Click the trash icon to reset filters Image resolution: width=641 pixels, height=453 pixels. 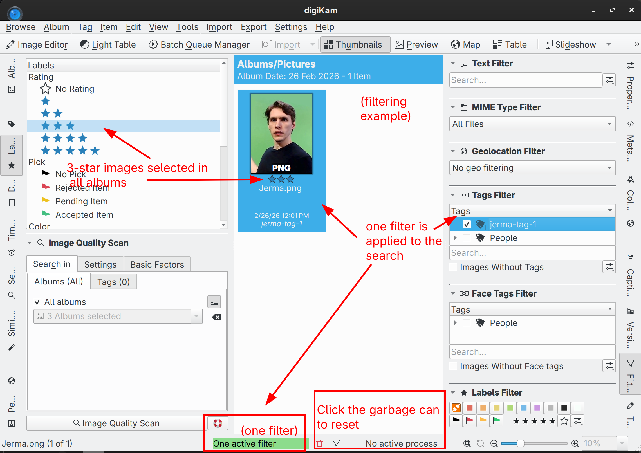[x=319, y=443]
